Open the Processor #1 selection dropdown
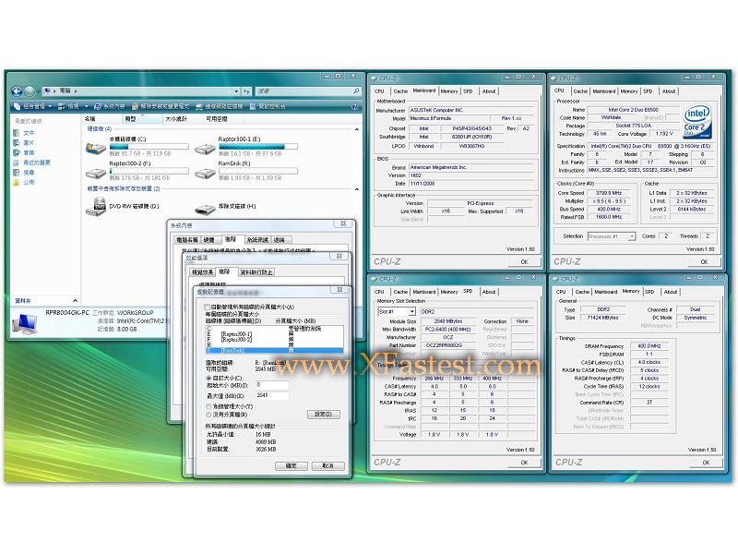The image size is (738, 554). [632, 236]
